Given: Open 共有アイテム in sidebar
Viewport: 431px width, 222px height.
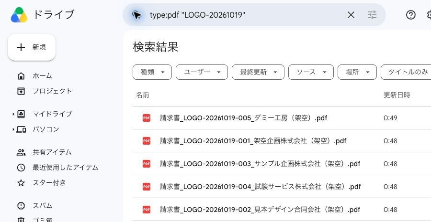Looking at the screenshot, I should pyautogui.click(x=52, y=152).
